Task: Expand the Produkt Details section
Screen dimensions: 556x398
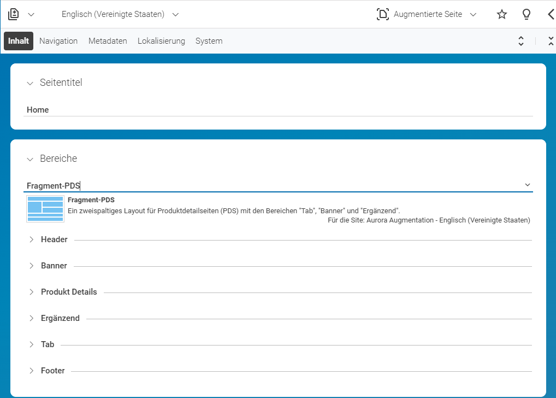Action: [32, 292]
